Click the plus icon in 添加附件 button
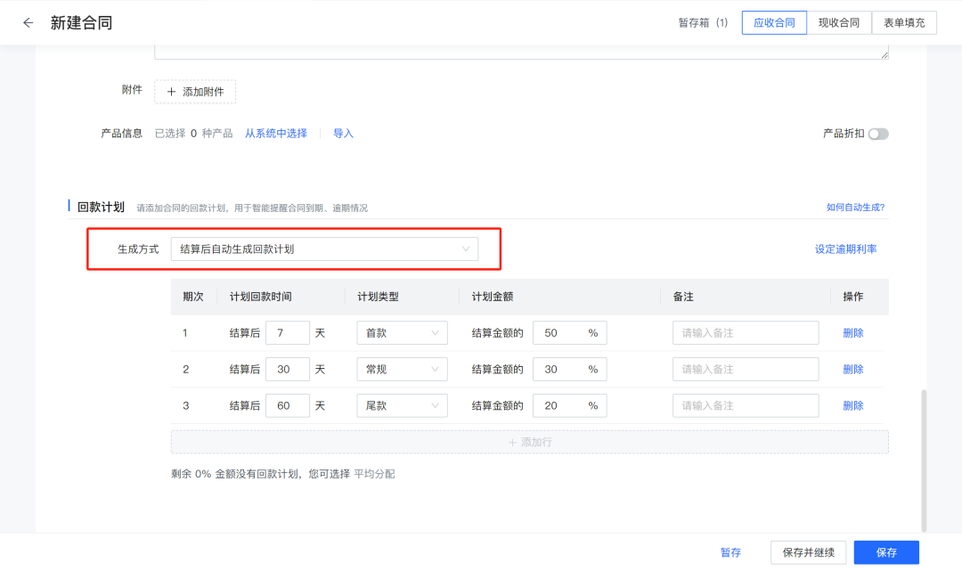This screenshot has height=571, width=962. 170,91
